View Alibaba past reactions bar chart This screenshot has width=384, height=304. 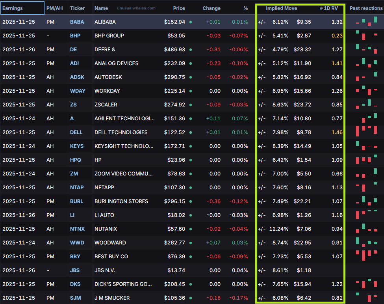pyautogui.click(x=366, y=21)
